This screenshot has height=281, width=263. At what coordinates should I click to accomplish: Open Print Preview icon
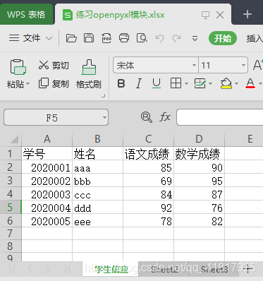142,38
